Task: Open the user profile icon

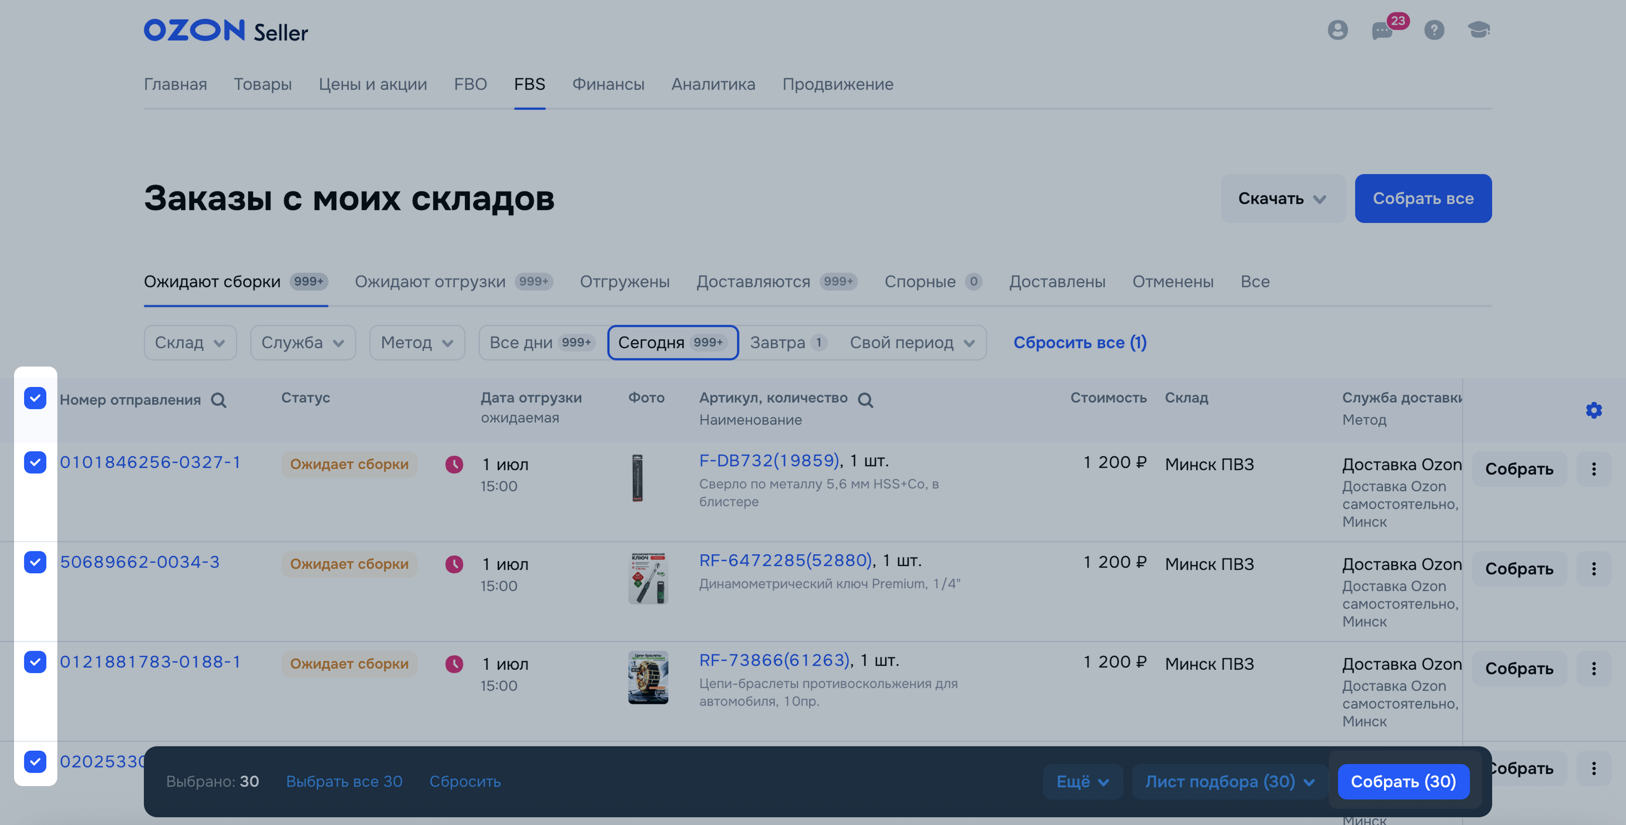Action: tap(1337, 30)
